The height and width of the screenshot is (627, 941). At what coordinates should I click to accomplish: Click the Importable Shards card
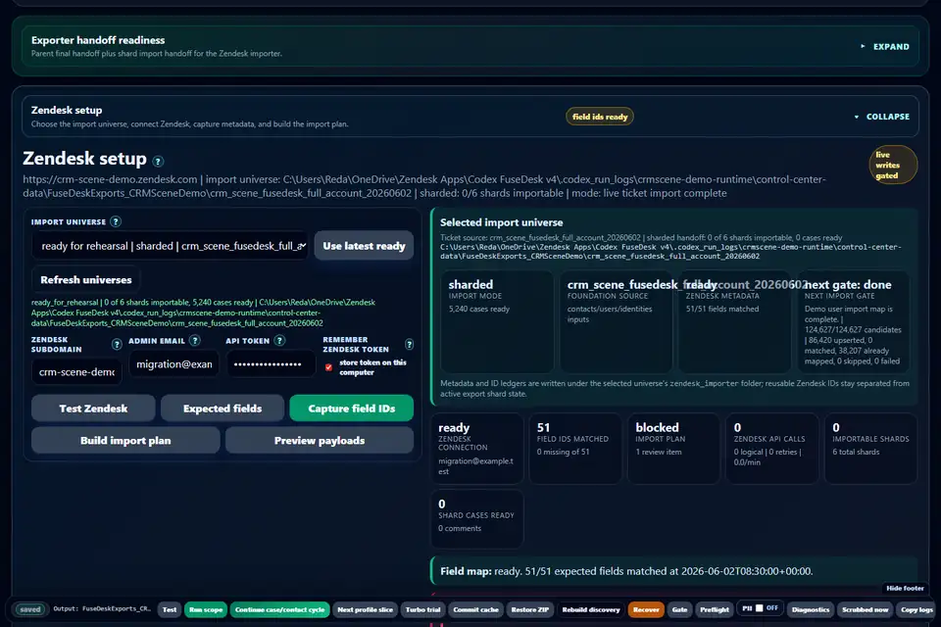(x=870, y=448)
